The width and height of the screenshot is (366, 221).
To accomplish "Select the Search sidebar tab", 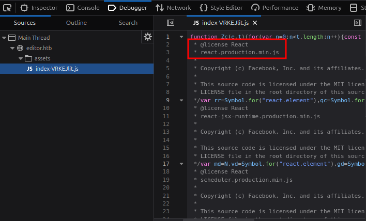I will [128, 23].
